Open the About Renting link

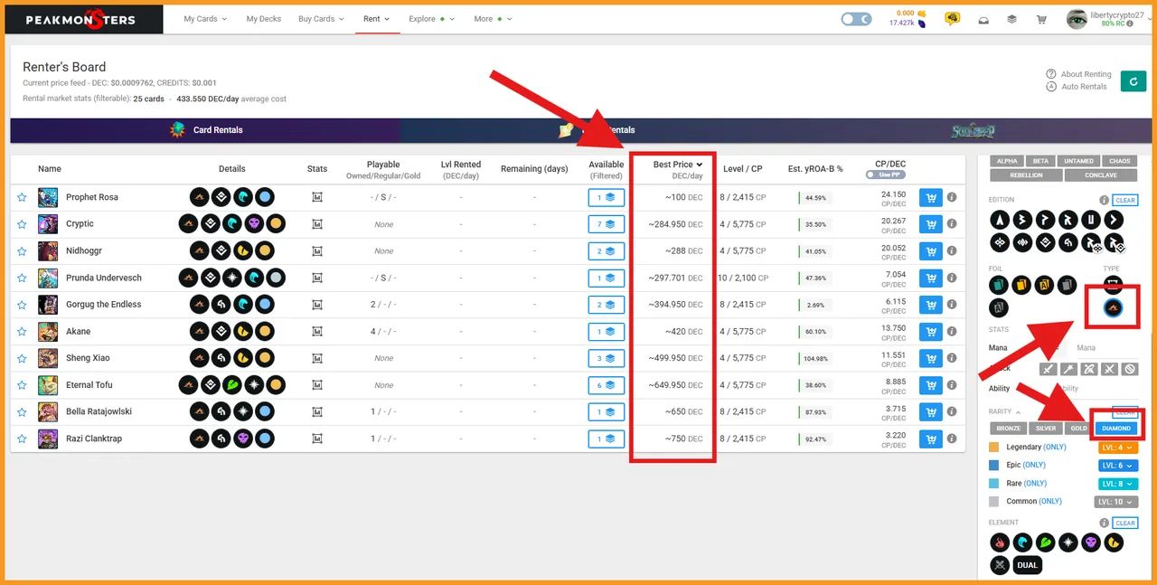point(1079,74)
